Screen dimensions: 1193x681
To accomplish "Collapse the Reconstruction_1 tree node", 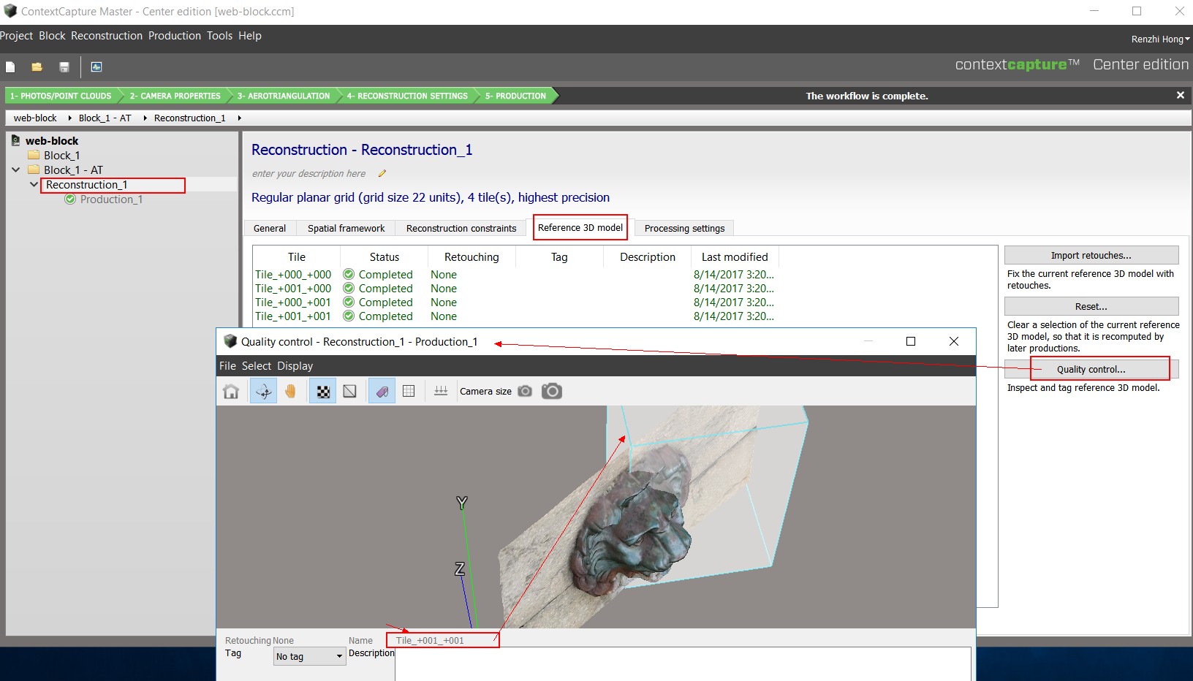I will [x=34, y=184].
